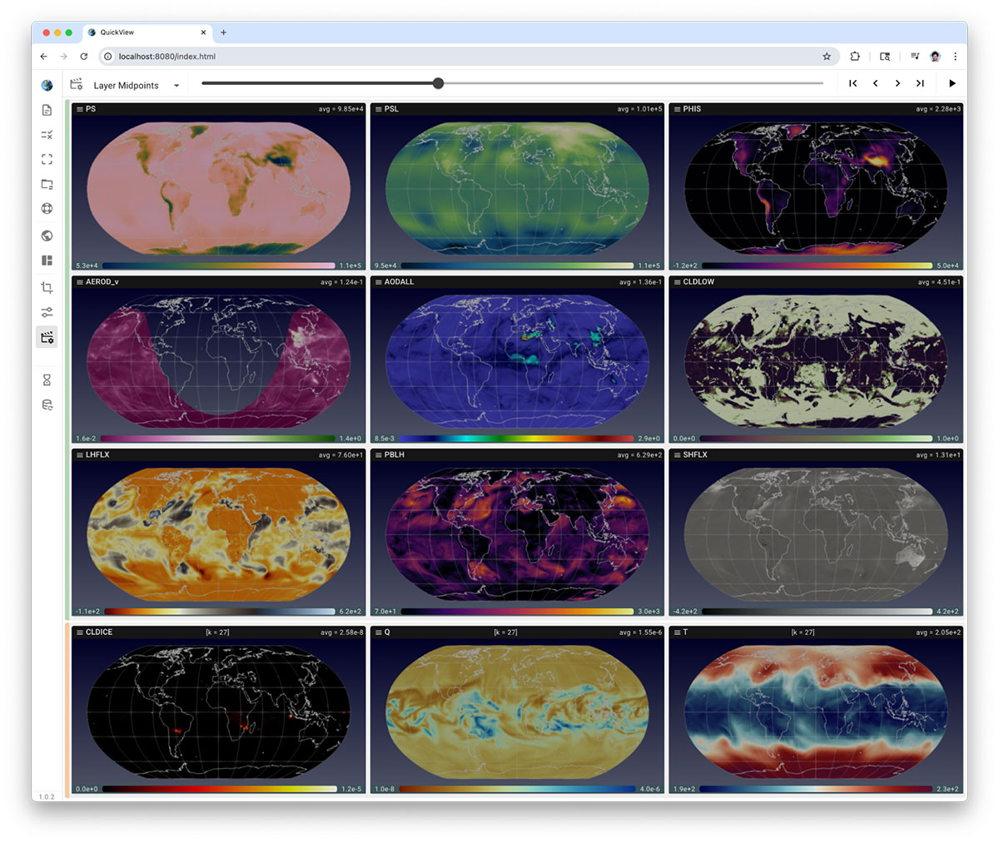Click the database refresh icon in sidebar
Image resolution: width=999 pixels, height=843 pixels.
point(47,405)
